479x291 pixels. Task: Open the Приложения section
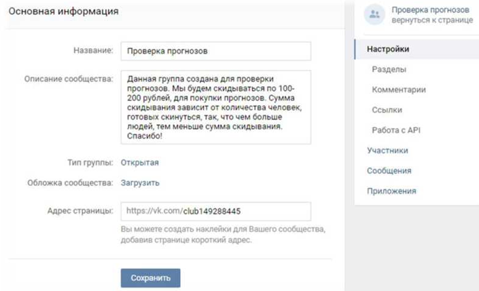pyautogui.click(x=391, y=191)
